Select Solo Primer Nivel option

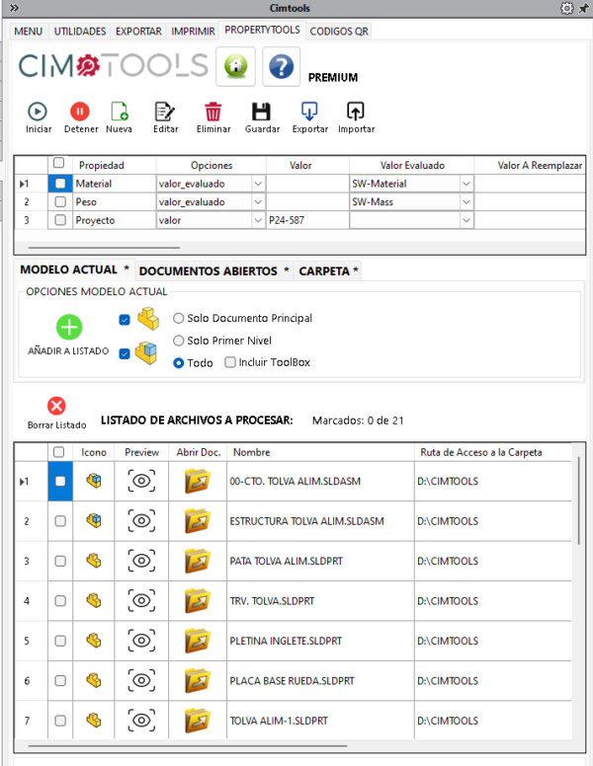click(x=179, y=341)
